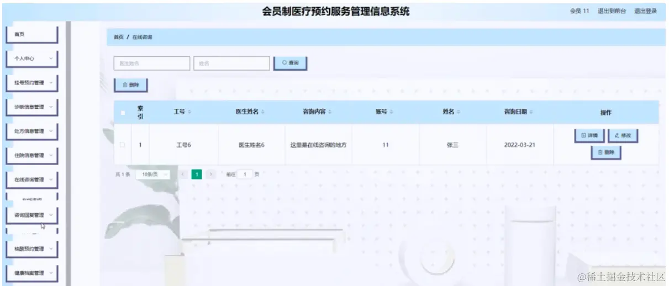
Task: Click the 在线咨询 breadcrumb text
Action: coord(143,38)
